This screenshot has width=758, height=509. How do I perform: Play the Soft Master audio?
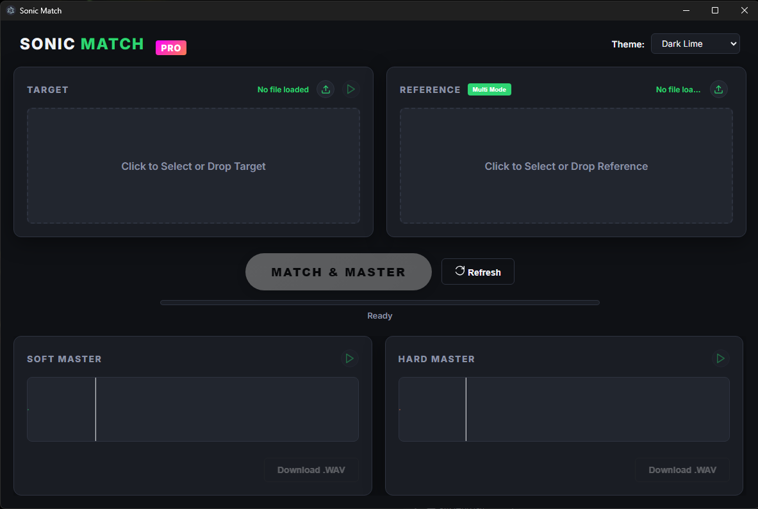[x=349, y=359]
